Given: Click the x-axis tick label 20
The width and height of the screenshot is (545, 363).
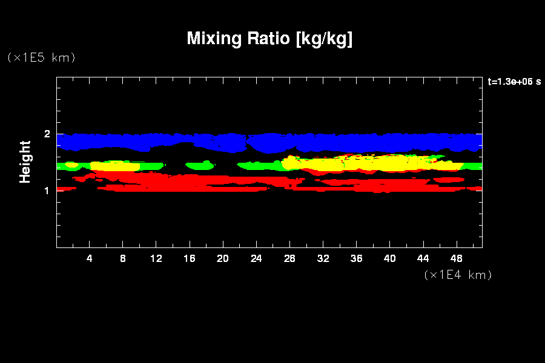Looking at the screenshot, I should (x=223, y=259).
